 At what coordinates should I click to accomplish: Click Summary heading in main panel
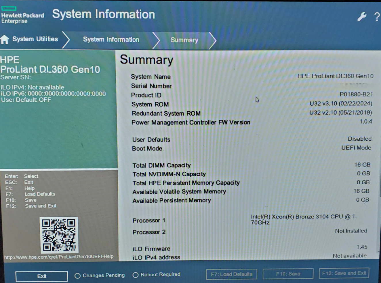(x=146, y=60)
